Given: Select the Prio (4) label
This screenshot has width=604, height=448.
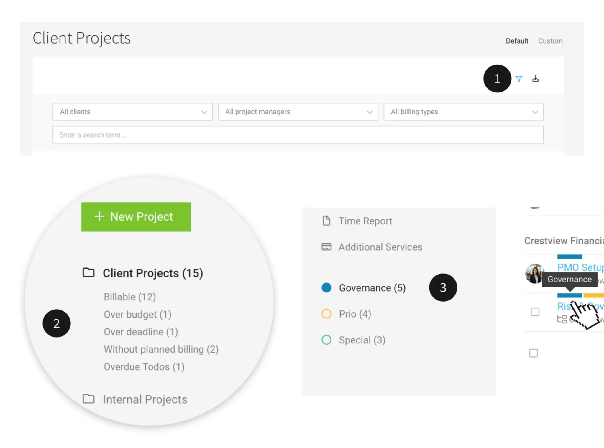Looking at the screenshot, I should click(x=355, y=314).
